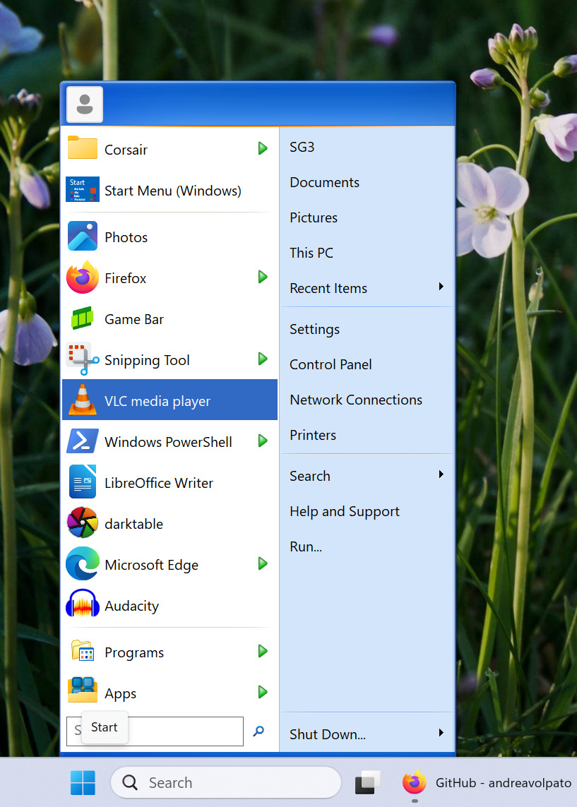Click the magnifier icon beside the search box
The height and width of the screenshot is (807, 577).
pos(258,731)
